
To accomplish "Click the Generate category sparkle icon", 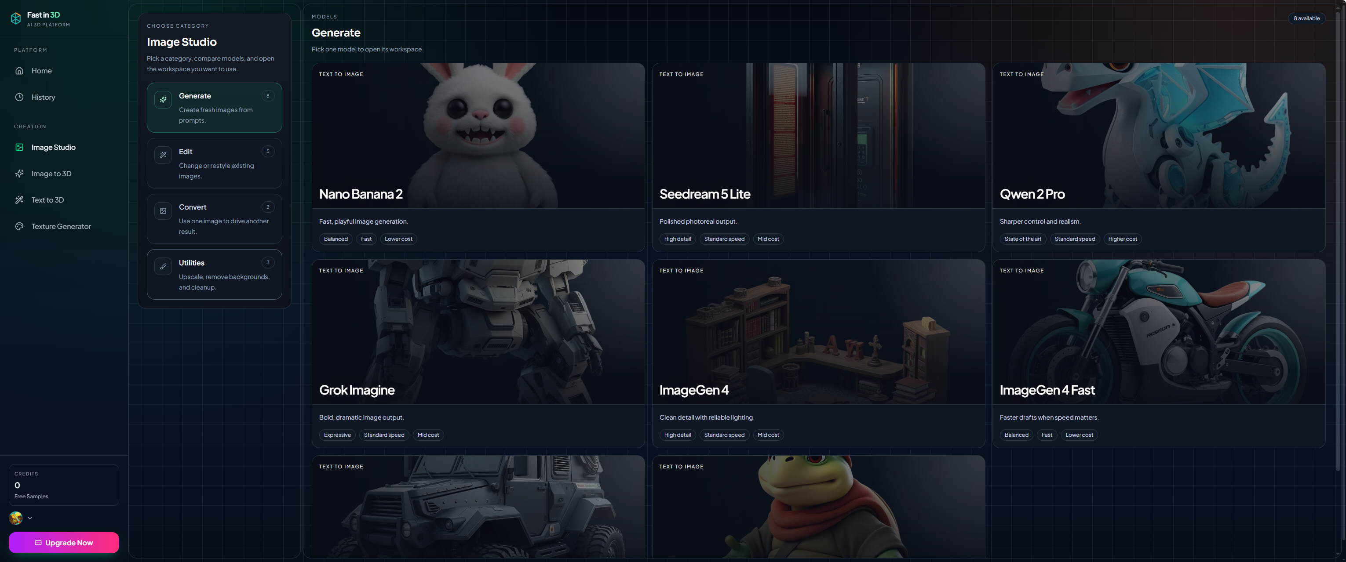I will pos(163,99).
